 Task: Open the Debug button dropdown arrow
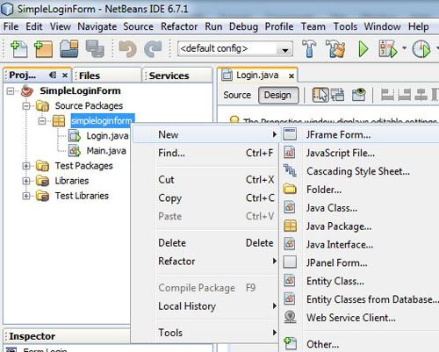click(404, 47)
